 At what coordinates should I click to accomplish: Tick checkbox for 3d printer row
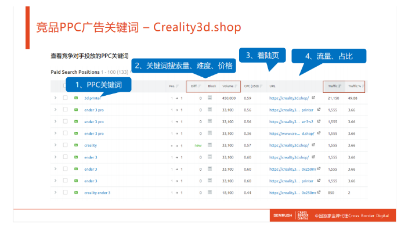click(x=66, y=98)
